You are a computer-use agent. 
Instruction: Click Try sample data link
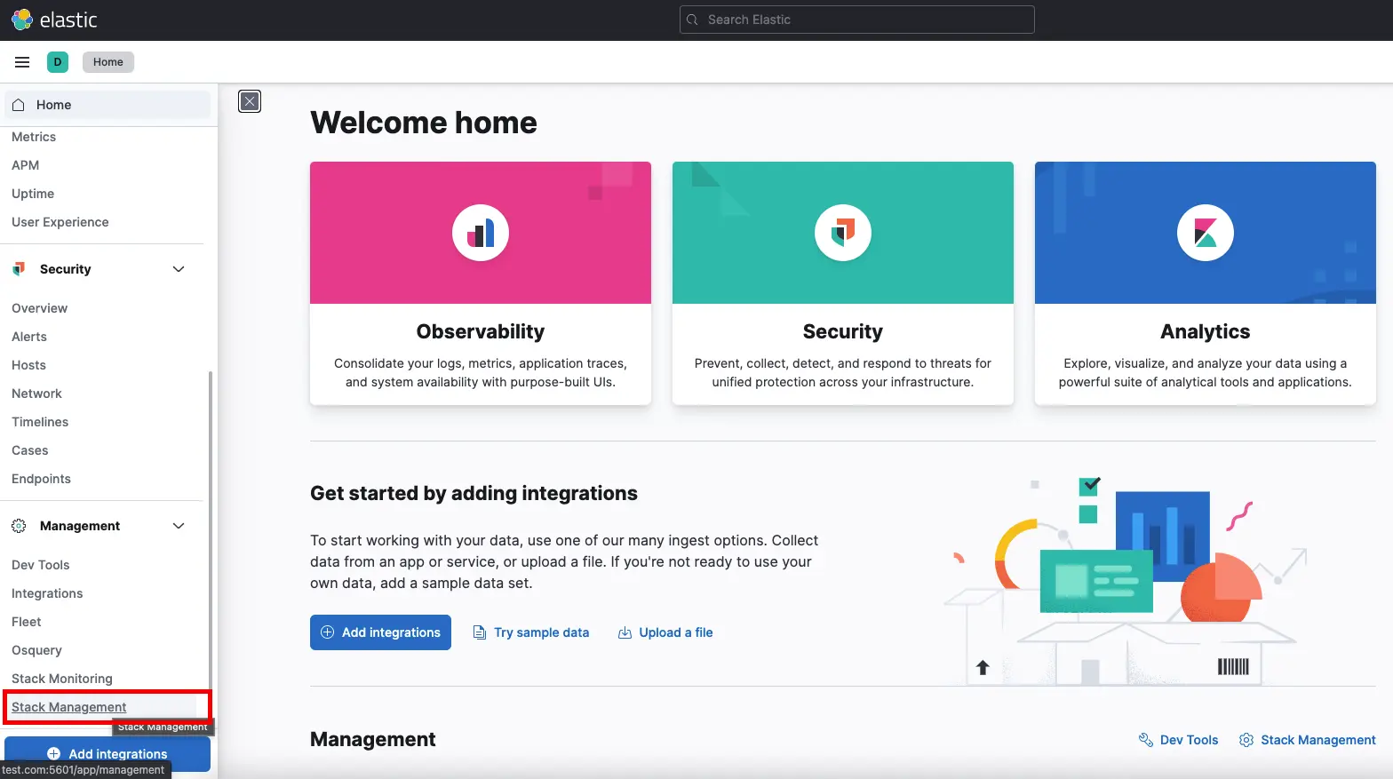531,632
